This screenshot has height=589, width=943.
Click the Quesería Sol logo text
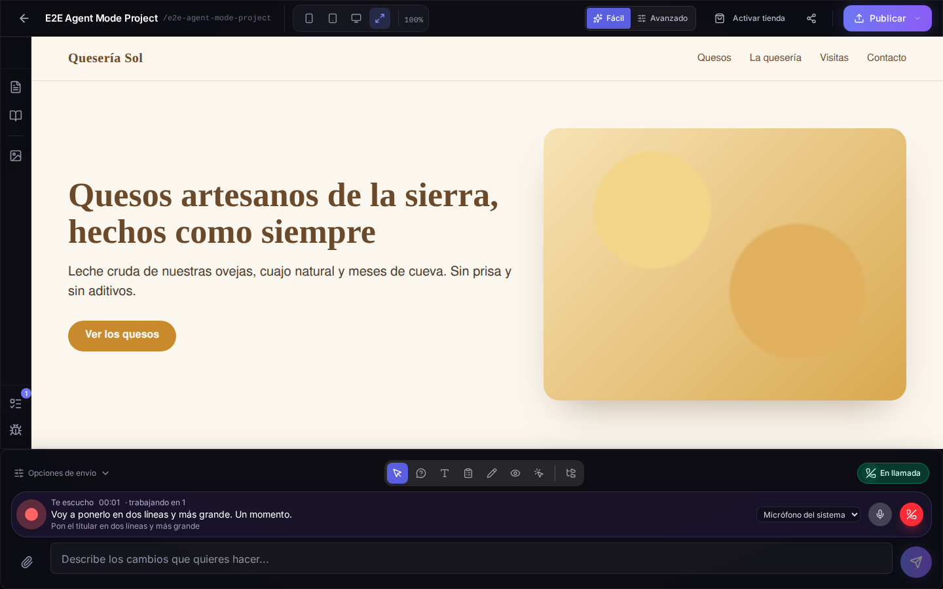[105, 58]
